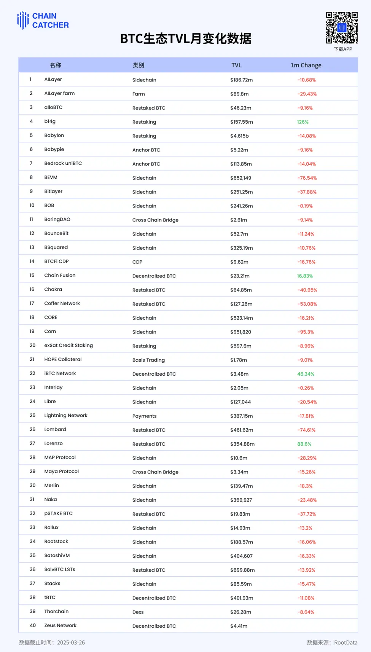Select the Lightning Network row name

[x=66, y=416]
